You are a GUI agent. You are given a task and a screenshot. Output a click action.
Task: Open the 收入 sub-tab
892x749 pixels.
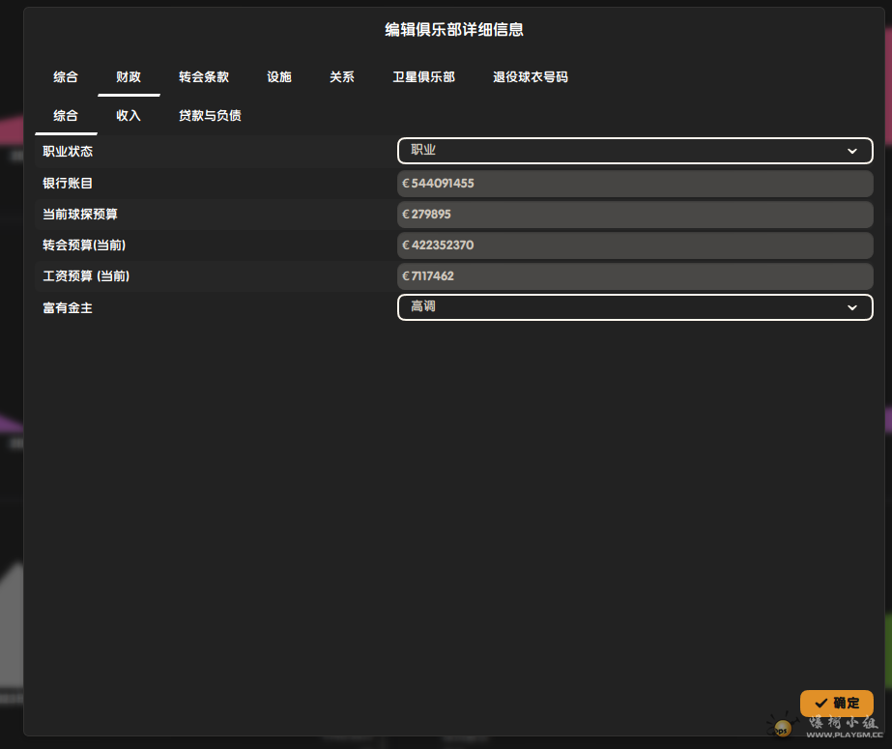pyautogui.click(x=129, y=116)
